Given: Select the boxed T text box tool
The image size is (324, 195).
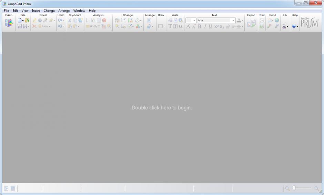Looking at the screenshot, I should click(x=175, y=26).
